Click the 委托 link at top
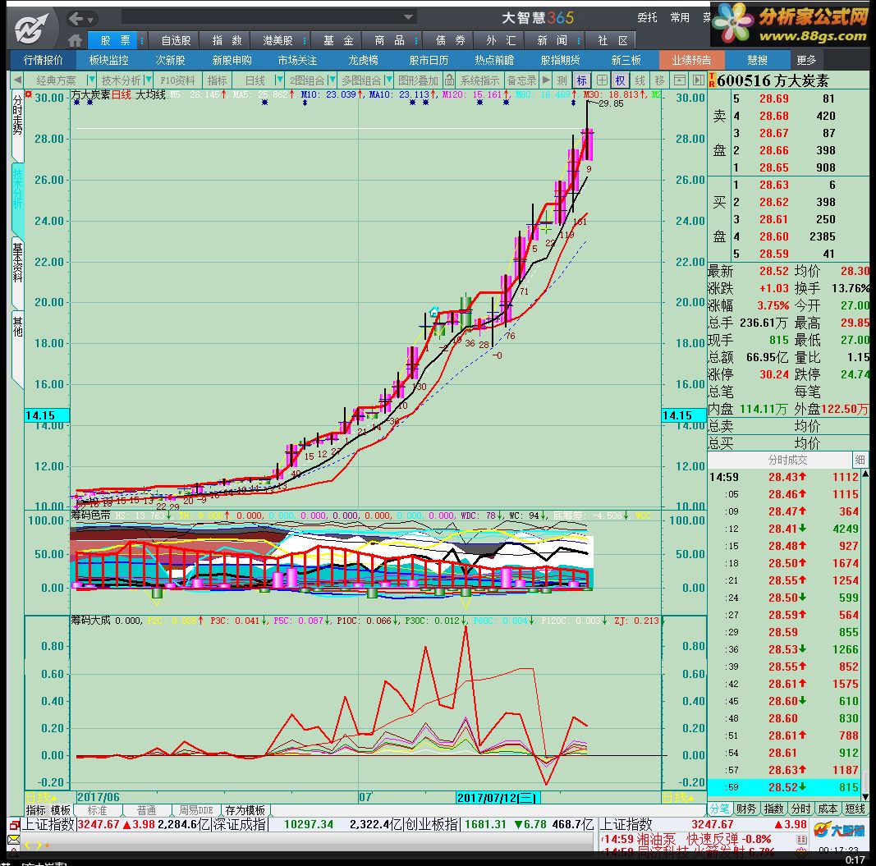The width and height of the screenshot is (876, 866). point(647,18)
